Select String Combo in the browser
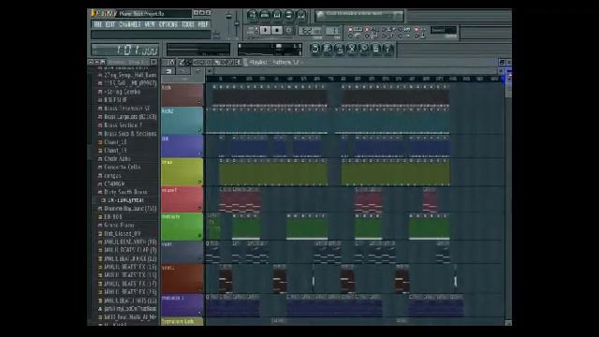This screenshot has height=337, width=599. (123, 92)
